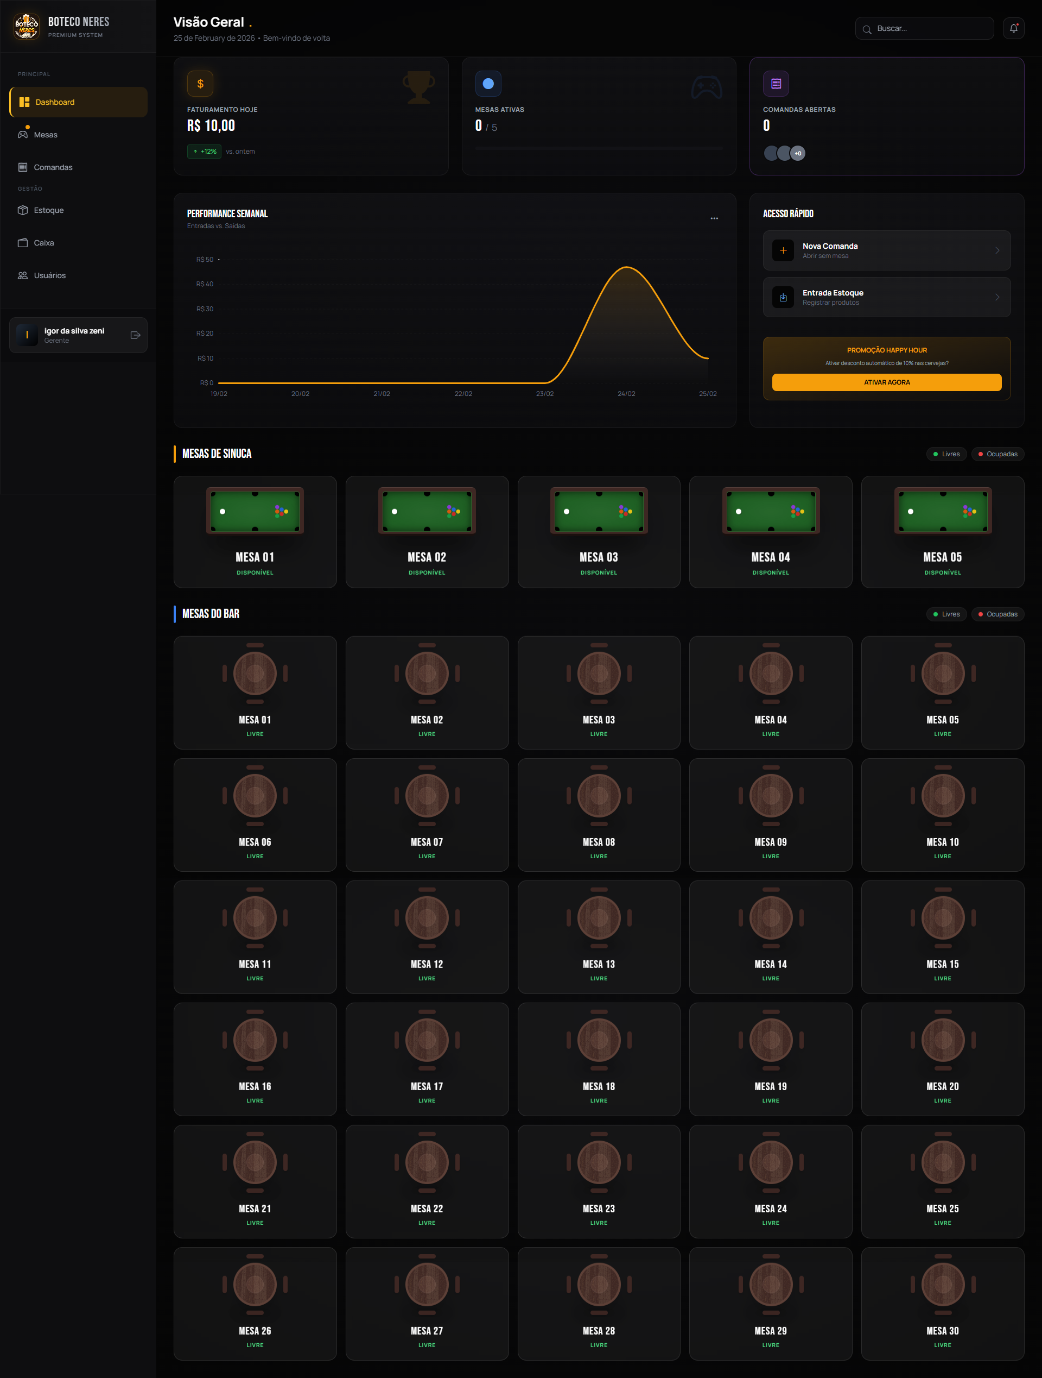Expand the Entrada Estoque chevron arrow
Screen dimensions: 1042x1378
coord(996,298)
